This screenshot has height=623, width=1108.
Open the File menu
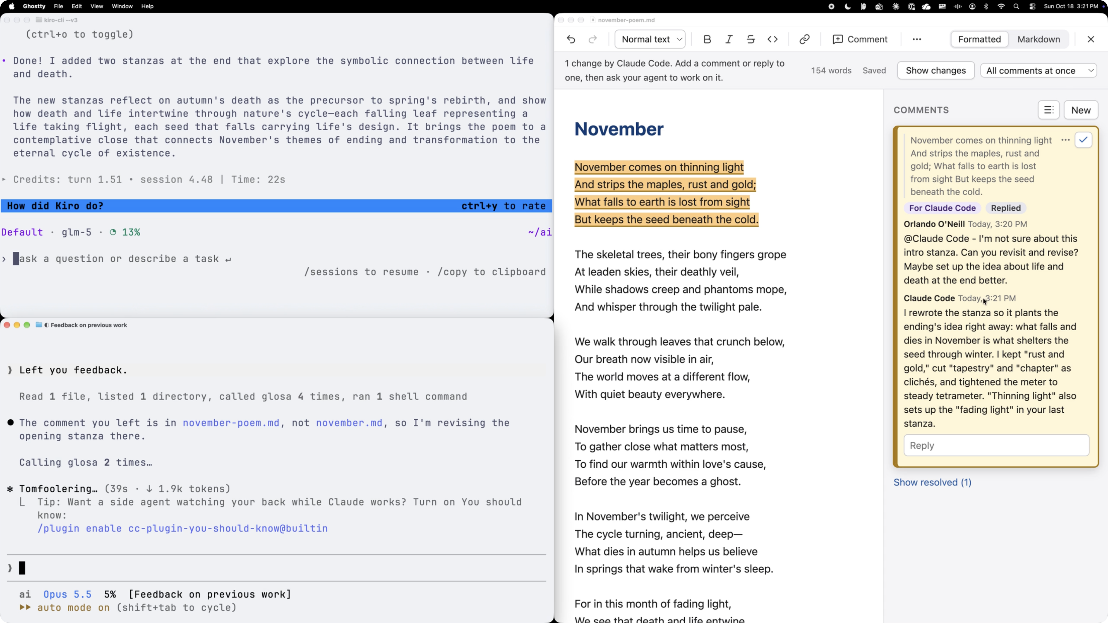click(x=58, y=6)
